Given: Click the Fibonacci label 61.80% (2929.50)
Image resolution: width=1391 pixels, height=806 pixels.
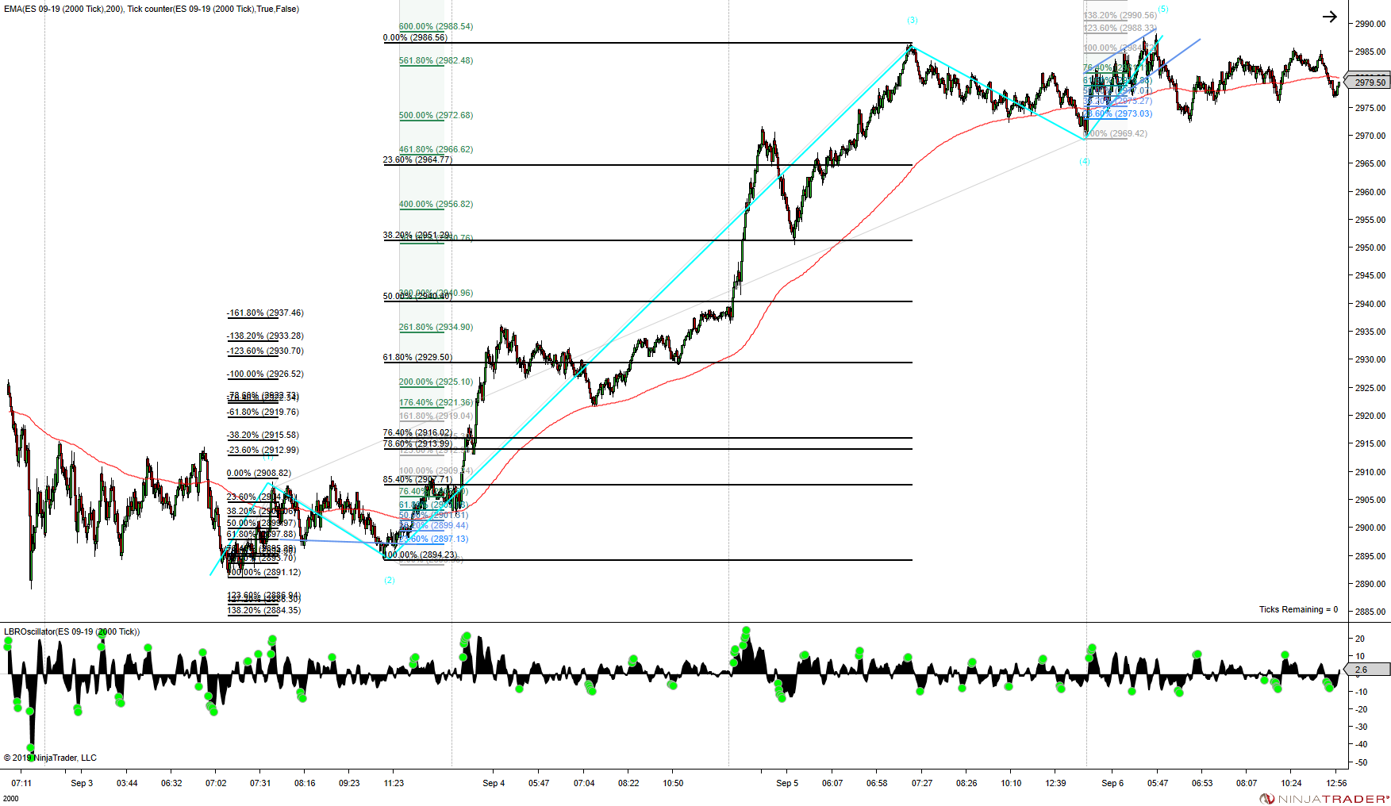Looking at the screenshot, I should click(417, 357).
